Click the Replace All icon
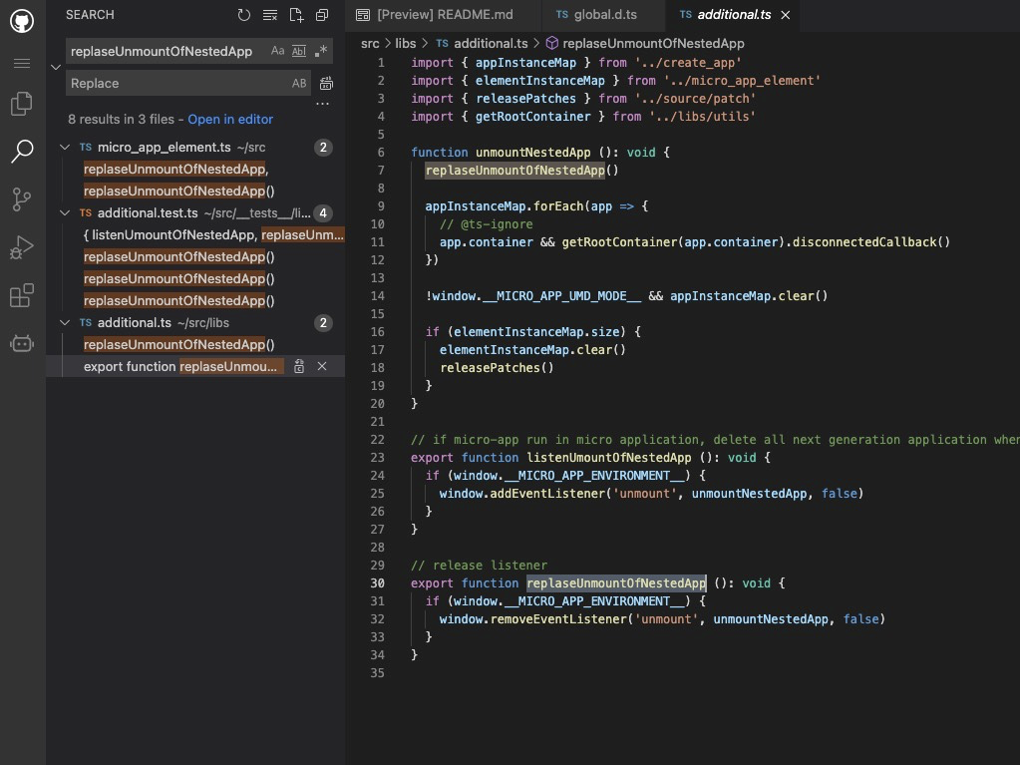 click(x=326, y=83)
